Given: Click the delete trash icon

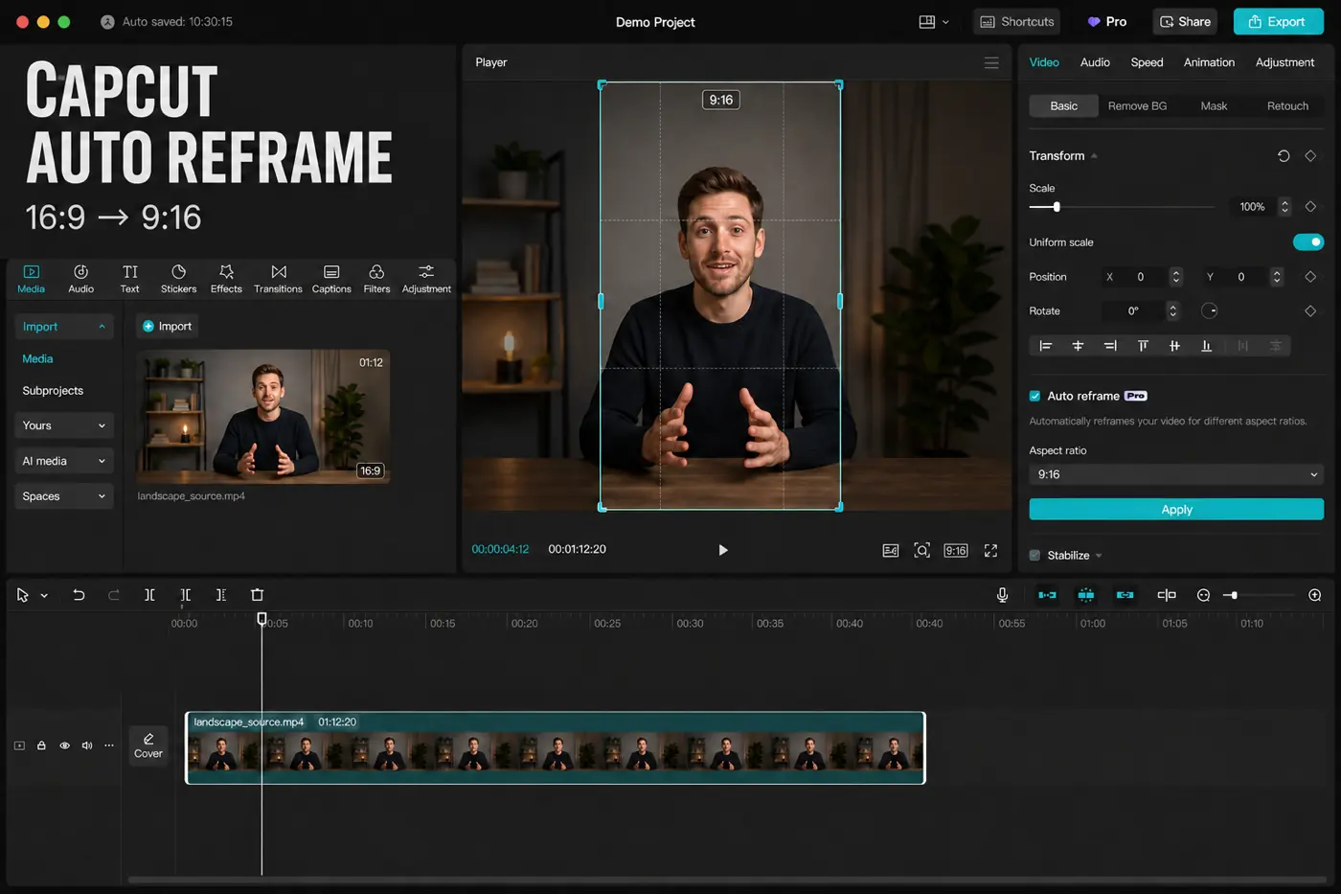Looking at the screenshot, I should click(x=257, y=595).
